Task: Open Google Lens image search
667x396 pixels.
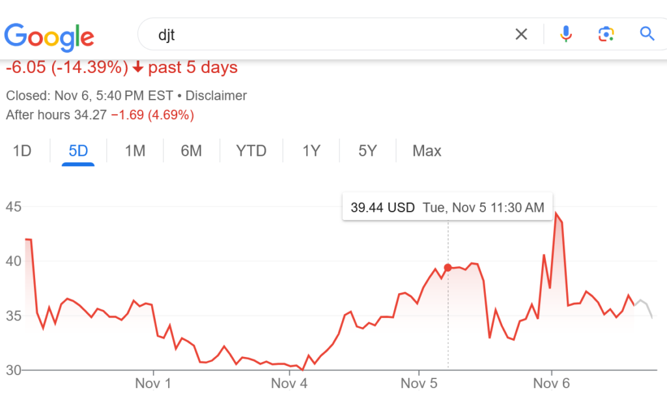Action: (606, 35)
